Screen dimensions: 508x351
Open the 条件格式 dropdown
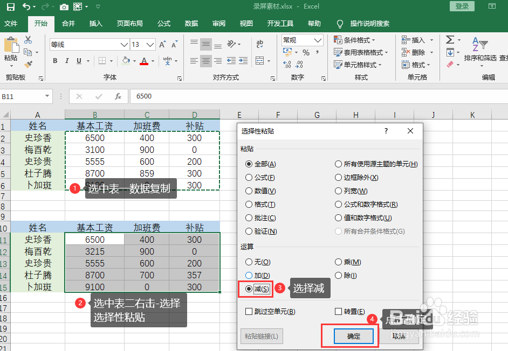coord(354,40)
